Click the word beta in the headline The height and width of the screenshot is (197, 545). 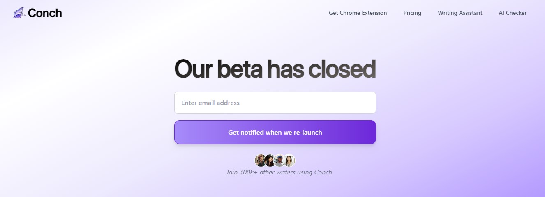239,69
